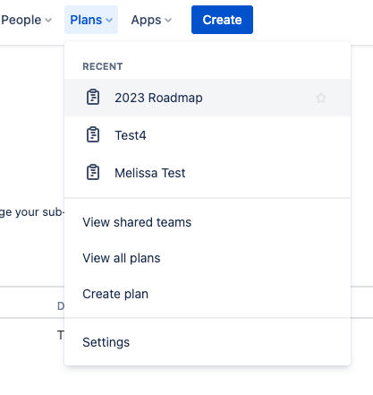Click the blue Create button
Viewport: 373px width, 395px height.
click(222, 20)
